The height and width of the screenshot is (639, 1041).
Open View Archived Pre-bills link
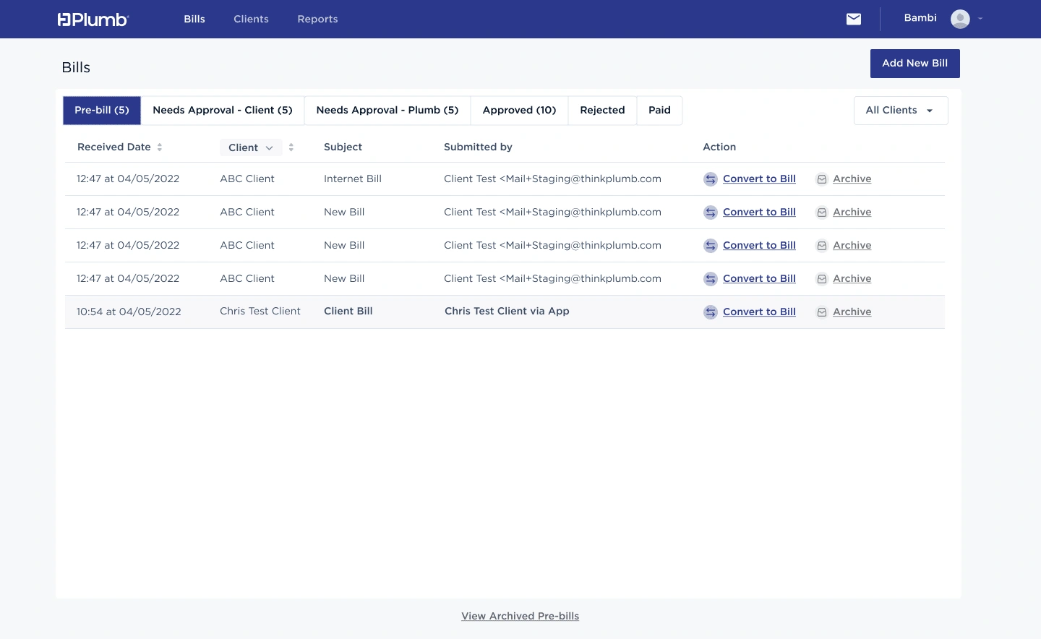point(520,617)
